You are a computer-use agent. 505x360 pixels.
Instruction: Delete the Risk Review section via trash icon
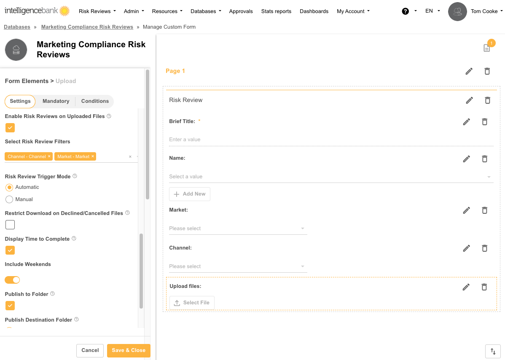487,100
